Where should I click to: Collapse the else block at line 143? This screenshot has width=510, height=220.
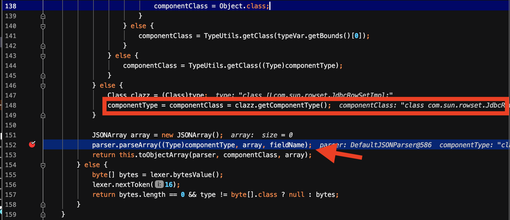[x=43, y=56]
